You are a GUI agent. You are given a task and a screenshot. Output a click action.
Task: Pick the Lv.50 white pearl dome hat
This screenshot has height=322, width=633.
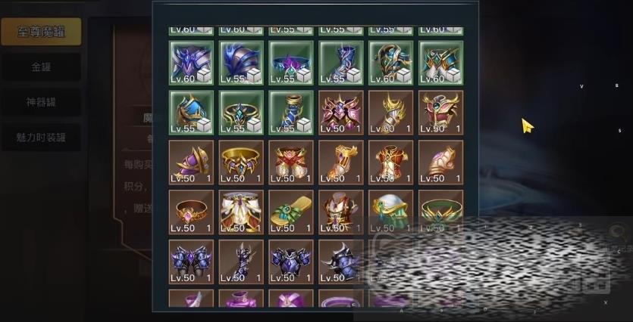[x=391, y=212]
